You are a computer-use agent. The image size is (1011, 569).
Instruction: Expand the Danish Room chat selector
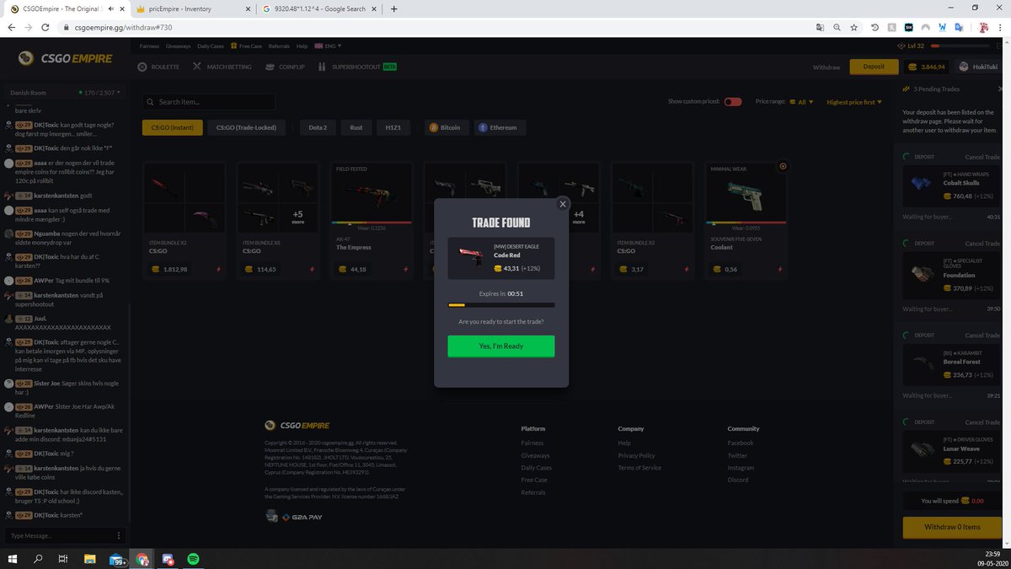(64, 92)
